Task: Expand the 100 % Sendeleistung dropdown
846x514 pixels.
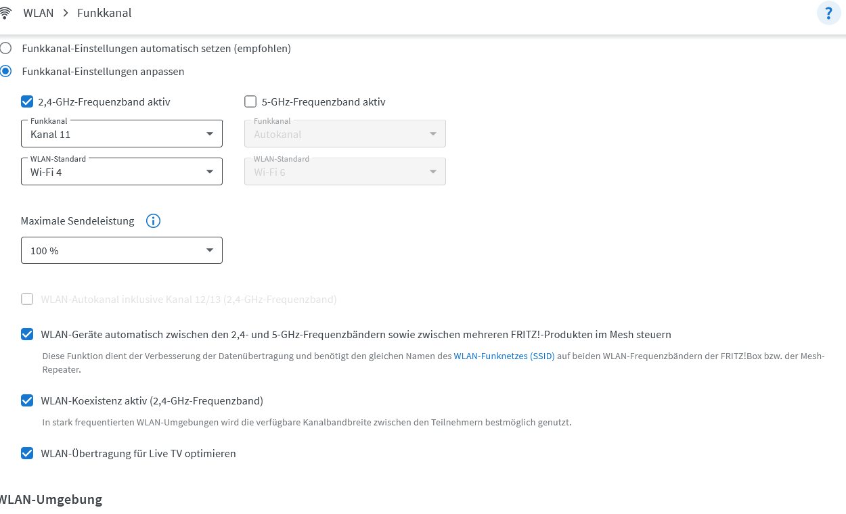Action: 122,250
